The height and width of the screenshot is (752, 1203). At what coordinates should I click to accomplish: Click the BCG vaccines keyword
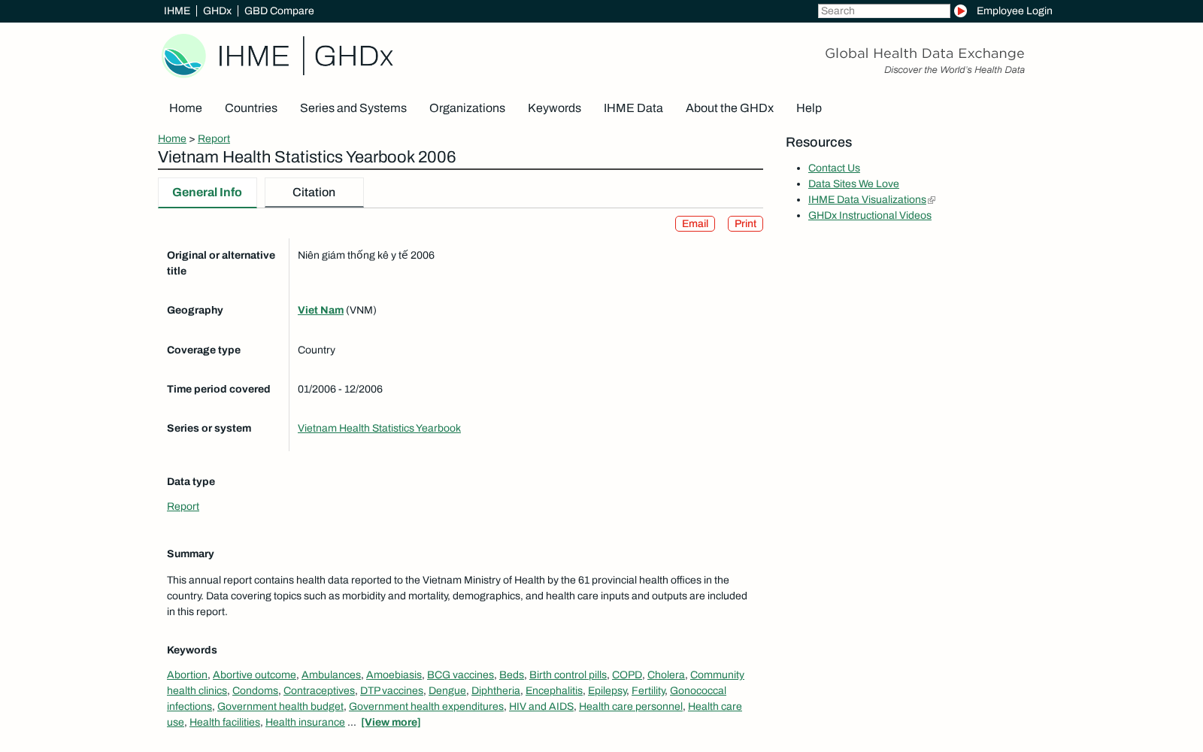click(460, 675)
